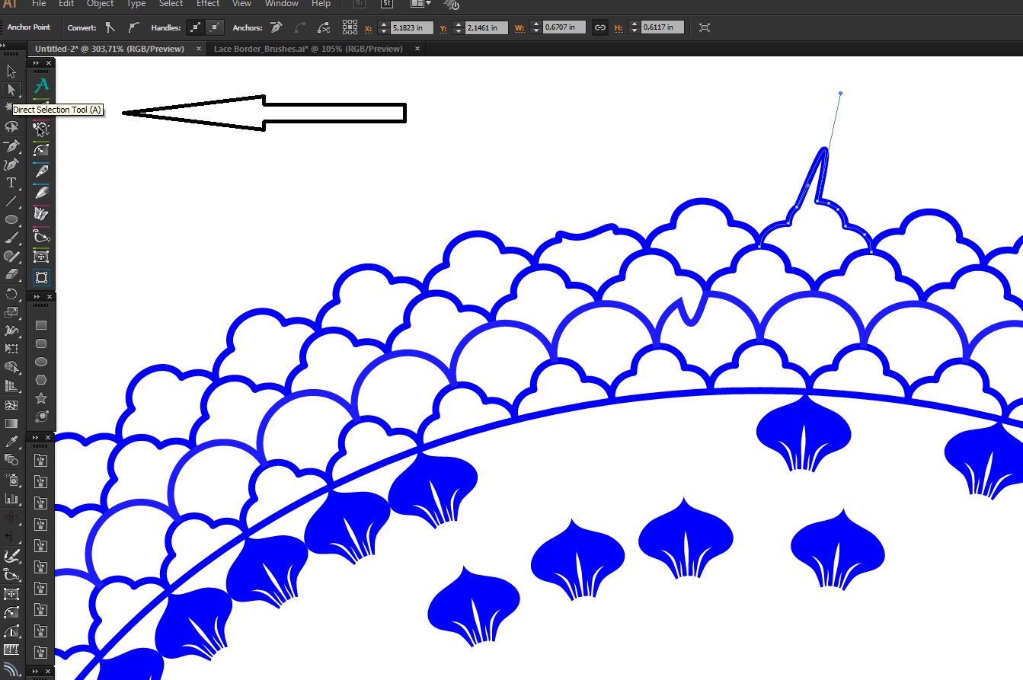Viewport: 1023px width, 680px height.
Task: Select the Symbol Sprayer tool
Action: click(x=11, y=480)
